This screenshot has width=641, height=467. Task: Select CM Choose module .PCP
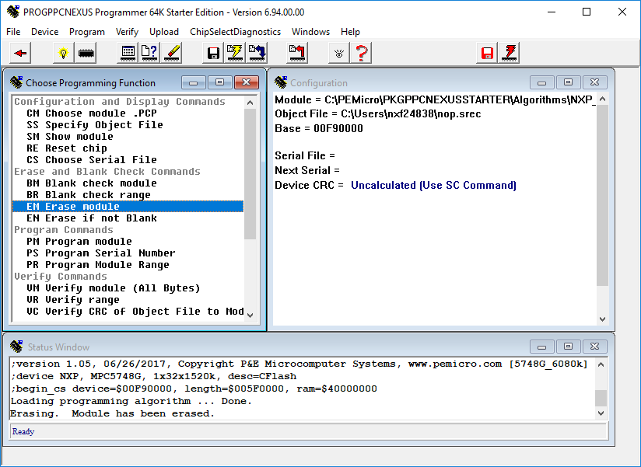coord(128,113)
